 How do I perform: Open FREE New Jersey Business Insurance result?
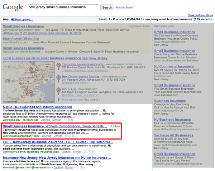pyautogui.click(x=58, y=142)
